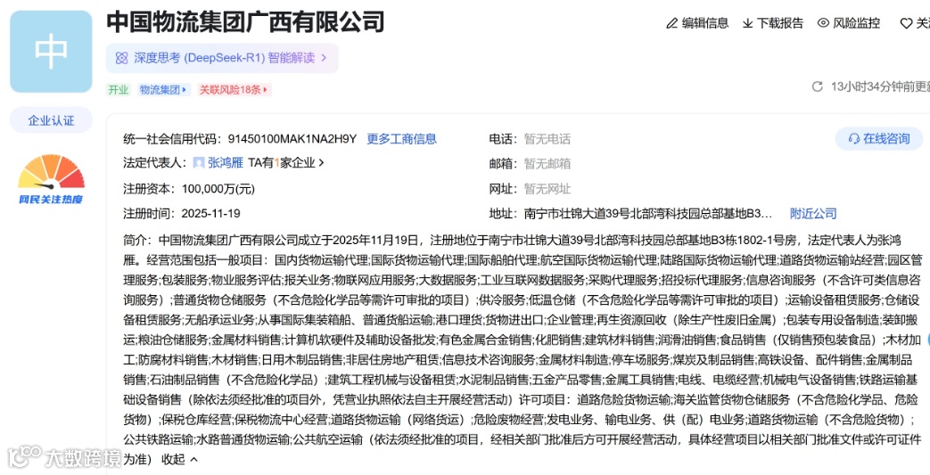The image size is (930, 475).
Task: Click the 13小时34分钟前更新 update time text
Action: click(x=880, y=86)
